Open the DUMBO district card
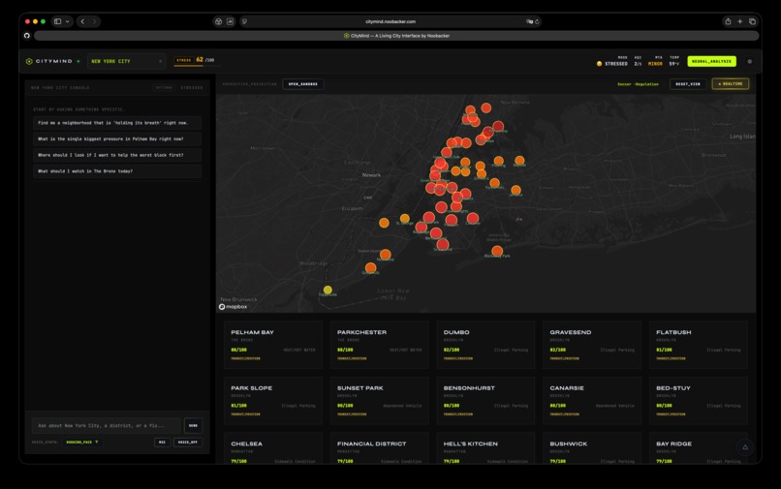This screenshot has height=489, width=781. 485,345
